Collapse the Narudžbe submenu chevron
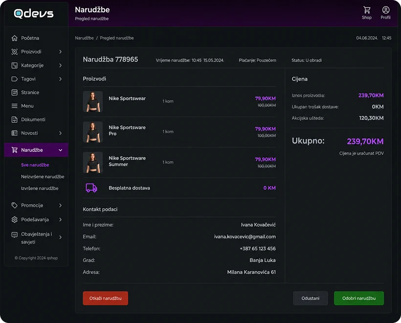The image size is (401, 323). click(x=60, y=150)
